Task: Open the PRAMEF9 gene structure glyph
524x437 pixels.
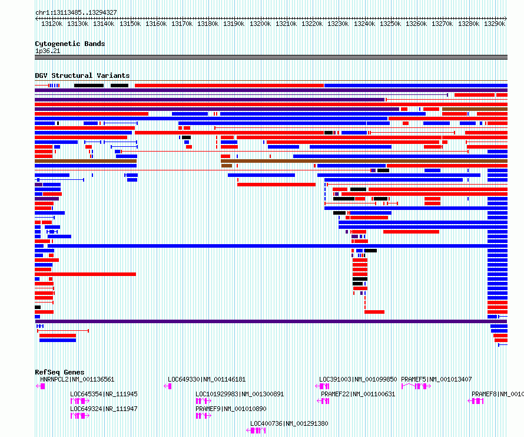Action: pyautogui.click(x=204, y=416)
